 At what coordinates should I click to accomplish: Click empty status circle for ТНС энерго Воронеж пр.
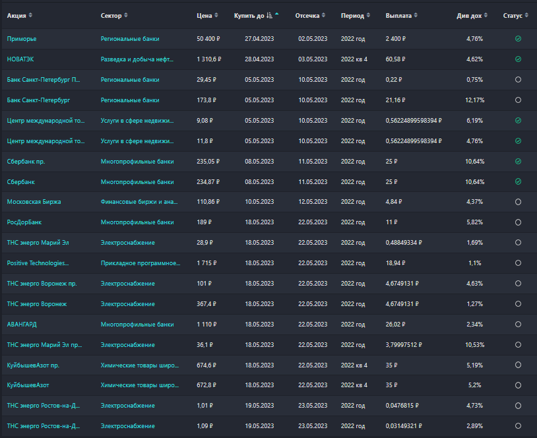pyautogui.click(x=518, y=284)
